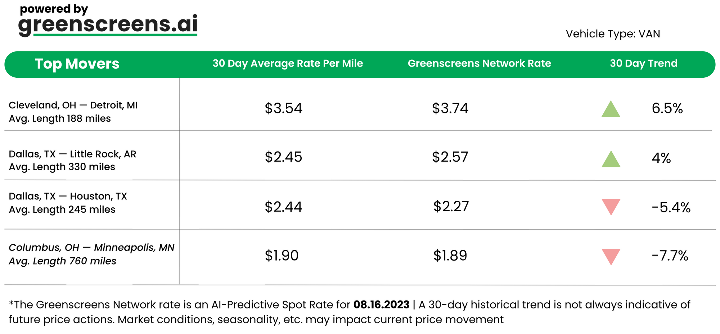Click the $3.74 network rate value
This screenshot has width=720, height=334.
tap(450, 108)
